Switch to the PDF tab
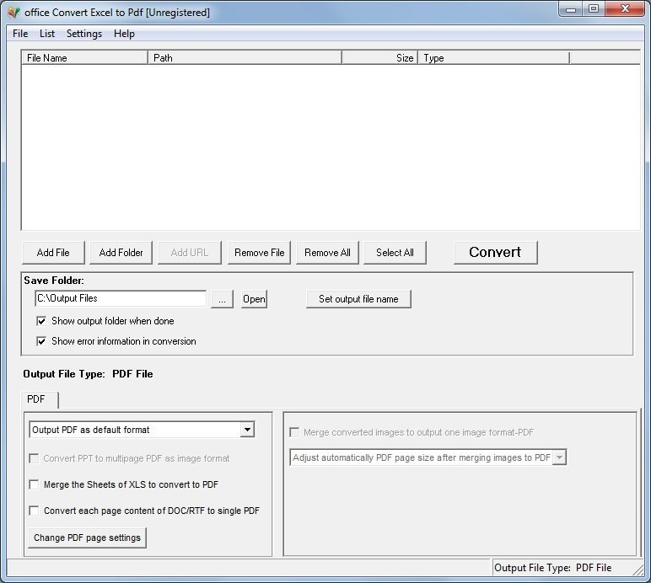Viewport: 651px width, 583px height. [40, 399]
